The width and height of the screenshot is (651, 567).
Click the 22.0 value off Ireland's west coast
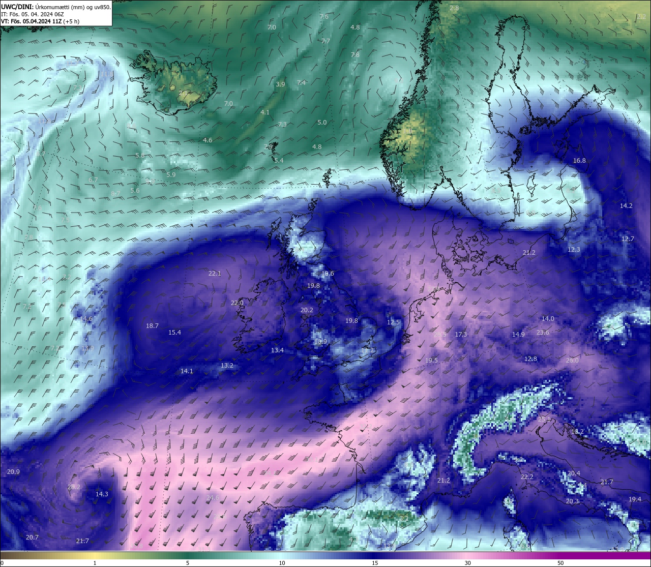tap(237, 303)
